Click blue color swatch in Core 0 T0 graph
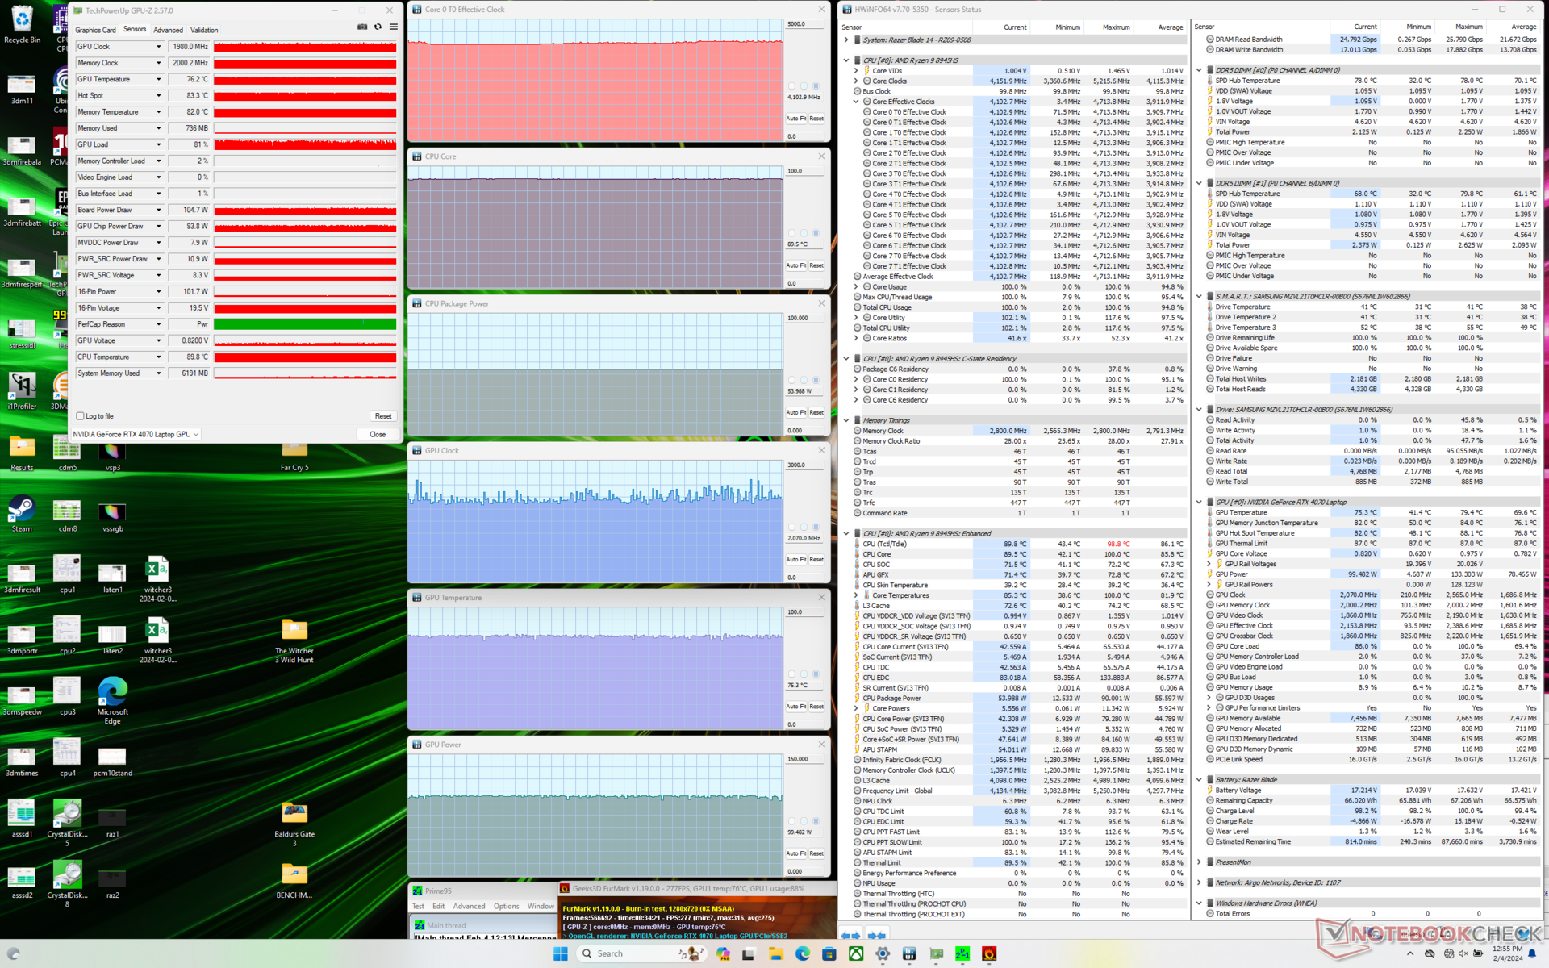Image resolution: width=1549 pixels, height=968 pixels. pos(816,86)
